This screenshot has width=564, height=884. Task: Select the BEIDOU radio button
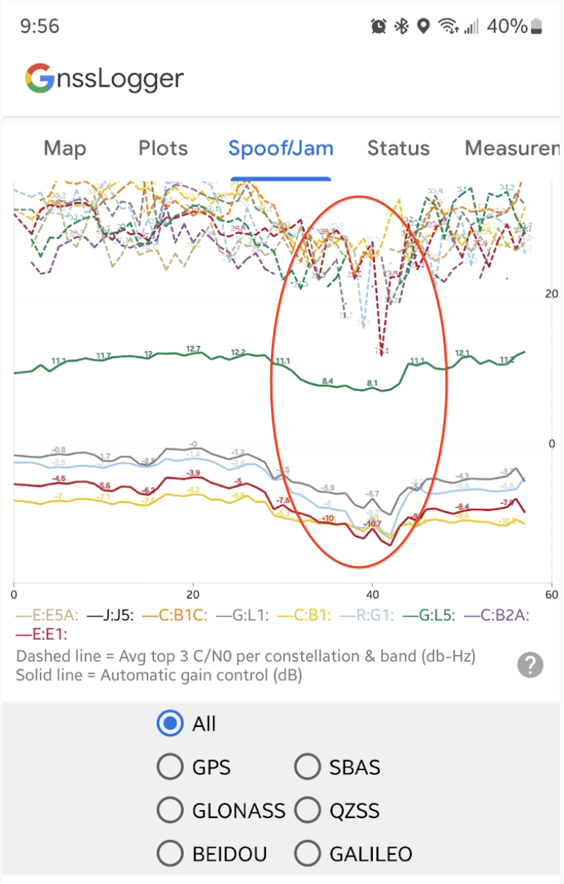pos(170,853)
